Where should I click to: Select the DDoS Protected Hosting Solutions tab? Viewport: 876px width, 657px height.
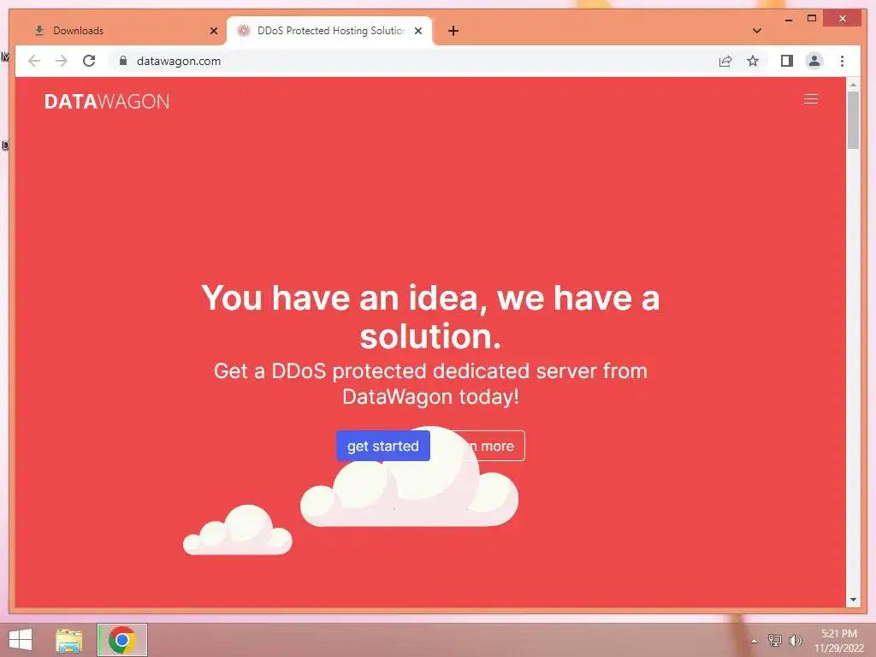click(x=331, y=31)
